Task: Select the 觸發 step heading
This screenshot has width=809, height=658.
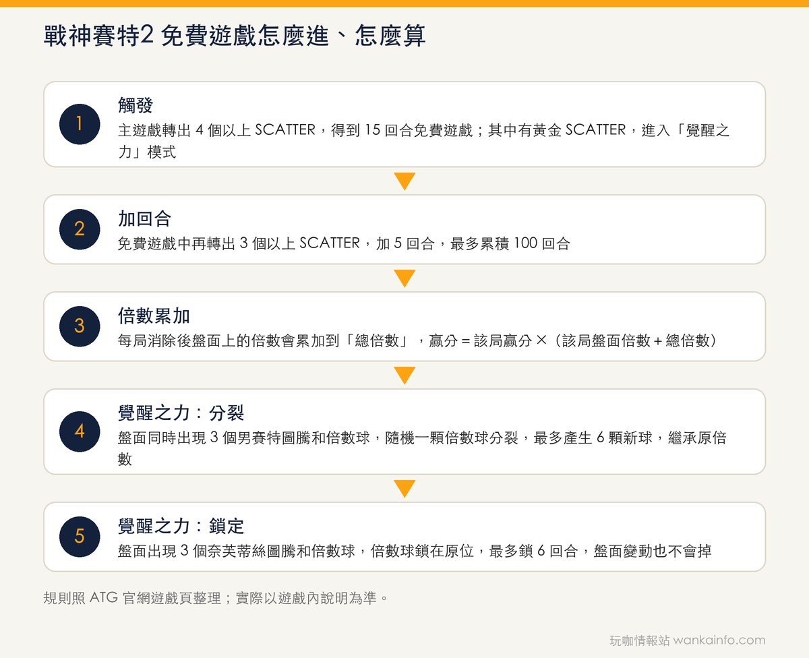Action: click(136, 105)
